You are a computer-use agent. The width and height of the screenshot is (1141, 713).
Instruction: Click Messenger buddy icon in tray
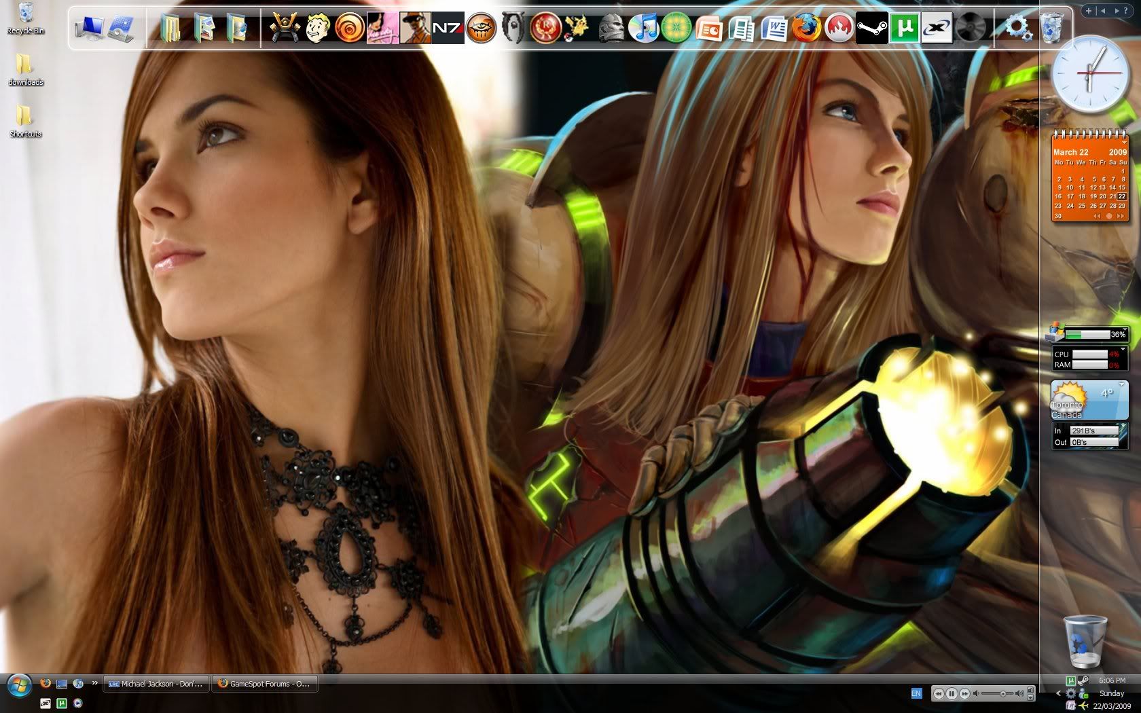[1083, 693]
